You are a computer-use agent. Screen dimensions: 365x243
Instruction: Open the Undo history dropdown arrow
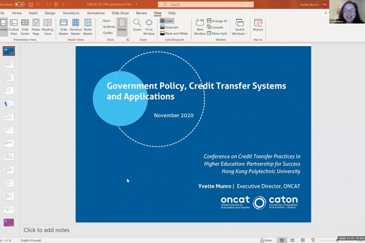[43, 4]
